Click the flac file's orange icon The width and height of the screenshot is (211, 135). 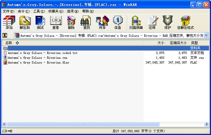5,62
